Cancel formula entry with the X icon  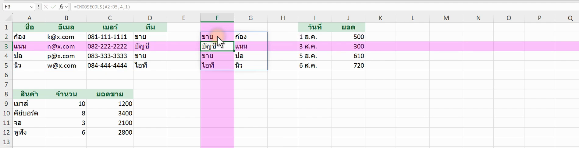(x=46, y=7)
